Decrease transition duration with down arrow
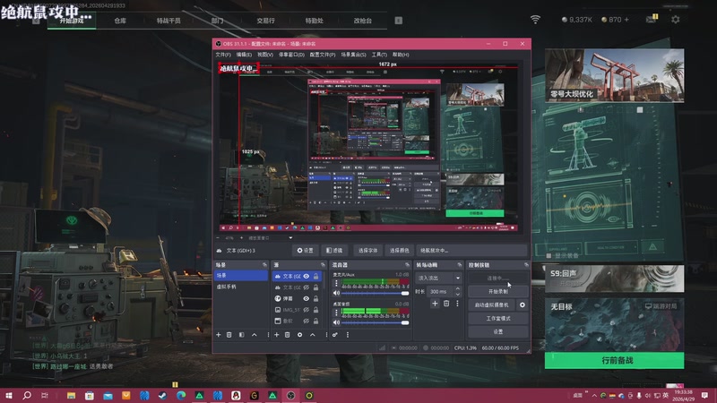This screenshot has height=403, width=717. click(x=458, y=295)
